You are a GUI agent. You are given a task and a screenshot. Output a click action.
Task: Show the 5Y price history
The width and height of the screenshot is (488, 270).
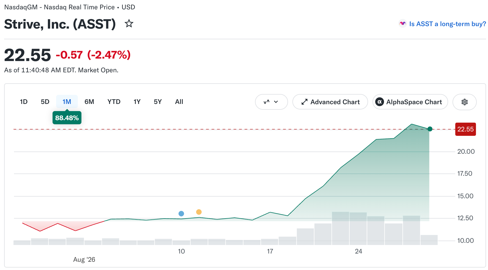[158, 102]
